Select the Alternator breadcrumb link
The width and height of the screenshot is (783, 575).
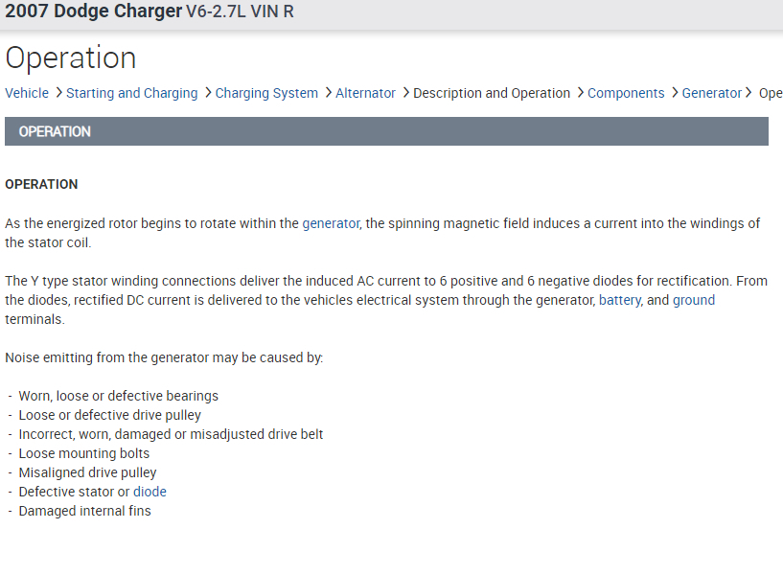tap(365, 93)
